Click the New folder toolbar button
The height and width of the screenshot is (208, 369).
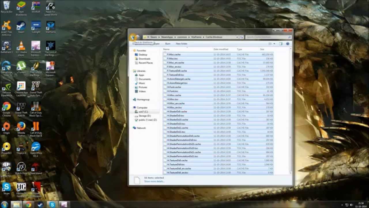[181, 44]
